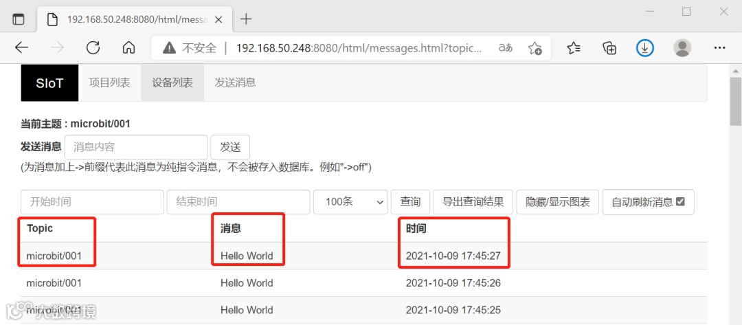Screen dimensions: 742x325
Task: Click Hello World in the 17:45:27 row
Action: (247, 256)
